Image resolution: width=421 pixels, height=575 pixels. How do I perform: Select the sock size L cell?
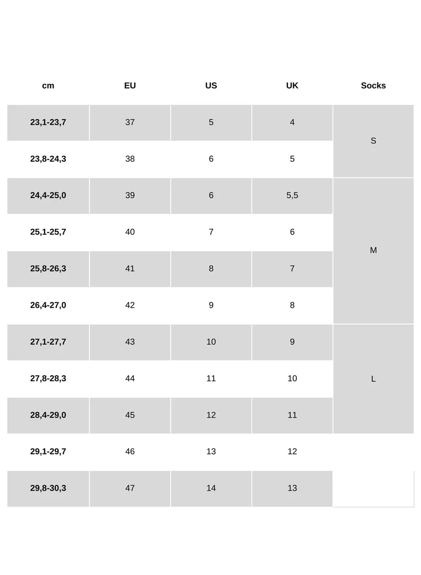click(x=373, y=379)
